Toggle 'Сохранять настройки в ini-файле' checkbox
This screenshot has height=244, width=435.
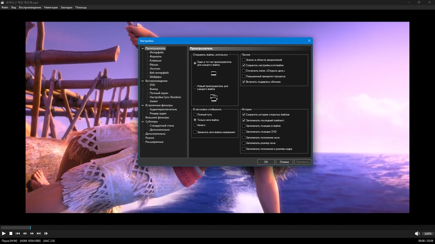(x=244, y=65)
